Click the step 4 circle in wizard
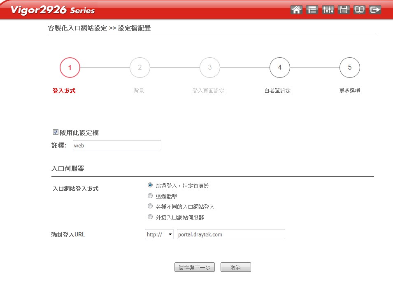The width and height of the screenshot is (393, 292). 280,68
